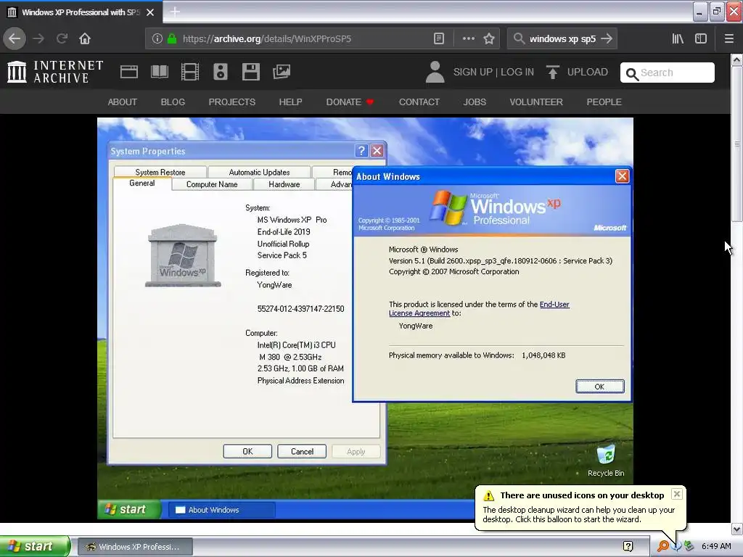Open the Texts book icon
Image resolution: width=743 pixels, height=557 pixels.
point(159,72)
